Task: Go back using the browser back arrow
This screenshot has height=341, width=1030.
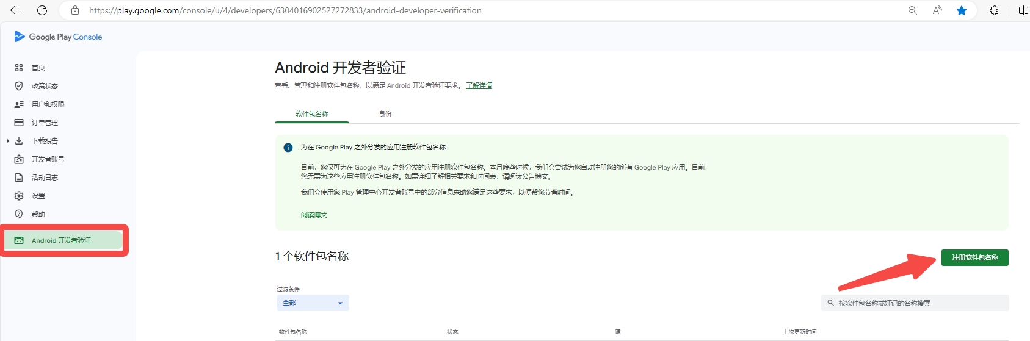Action: pyautogui.click(x=15, y=10)
